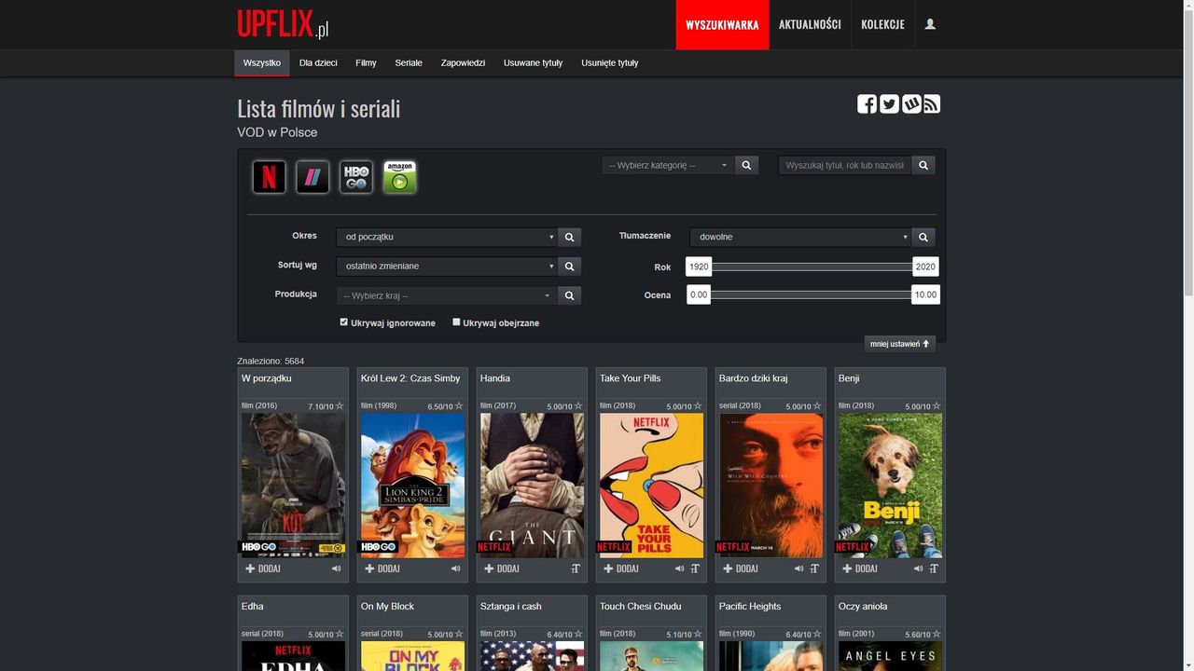Apply Tłumaczenie filter with search icon
The image size is (1194, 671).
click(923, 237)
